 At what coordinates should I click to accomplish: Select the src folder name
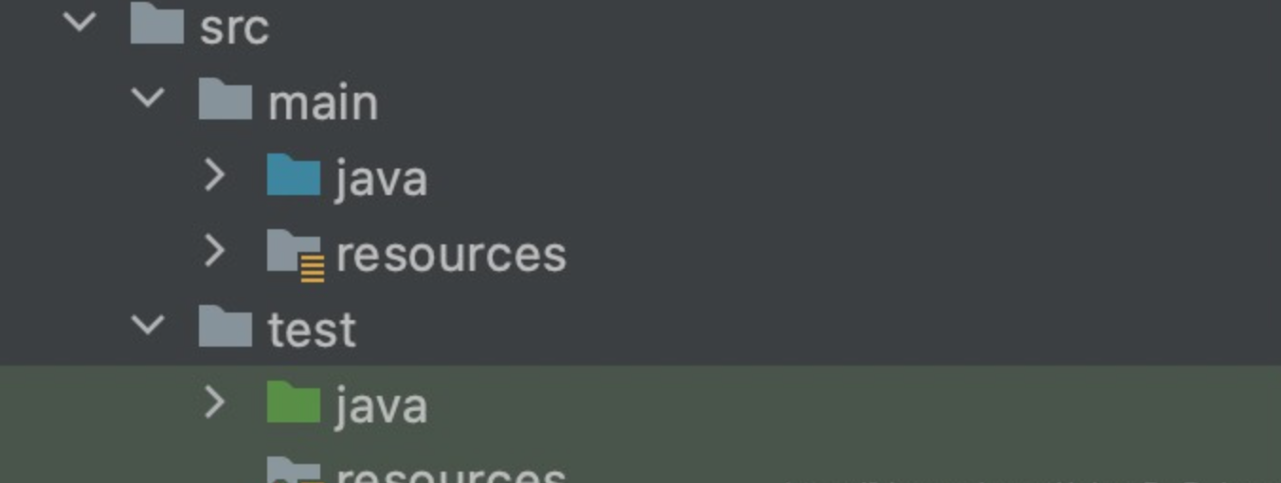point(234,27)
